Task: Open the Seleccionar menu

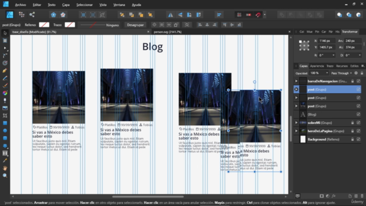Action: 85,5
